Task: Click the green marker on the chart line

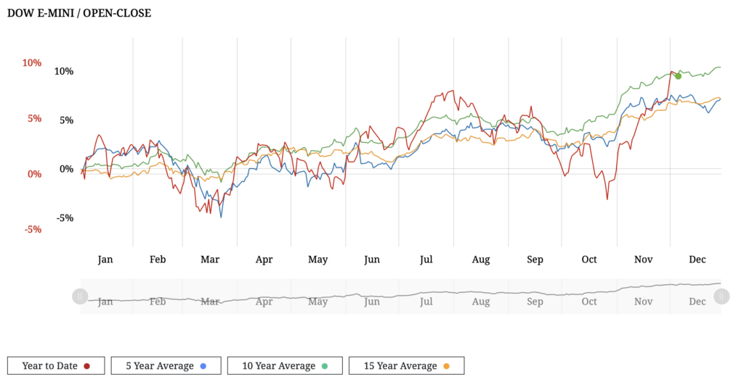Action: (678, 75)
